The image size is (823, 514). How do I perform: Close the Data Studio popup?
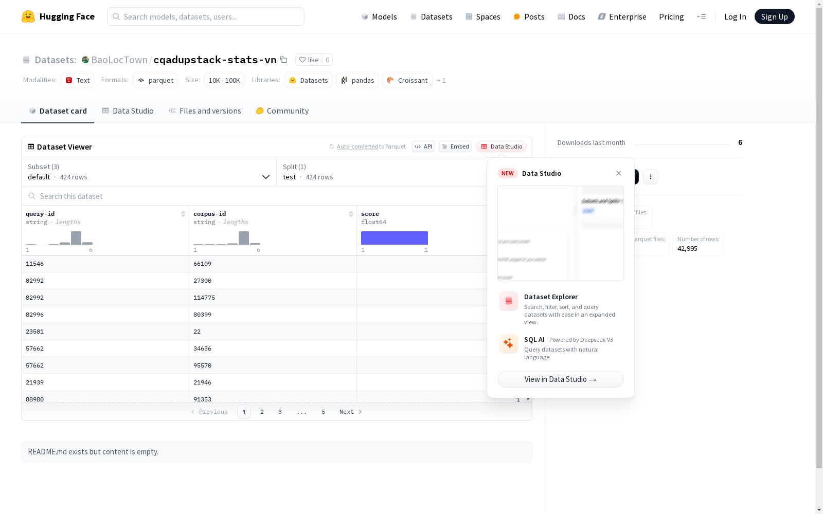619,173
